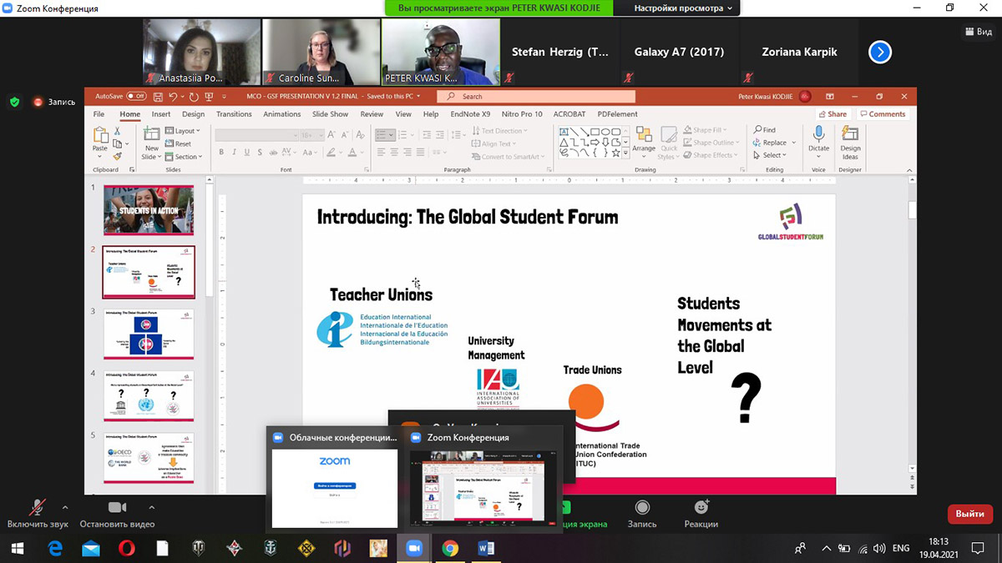The image size is (1002, 563).
Task: Open Microsoft Word from the taskbar
Action: pos(486,548)
